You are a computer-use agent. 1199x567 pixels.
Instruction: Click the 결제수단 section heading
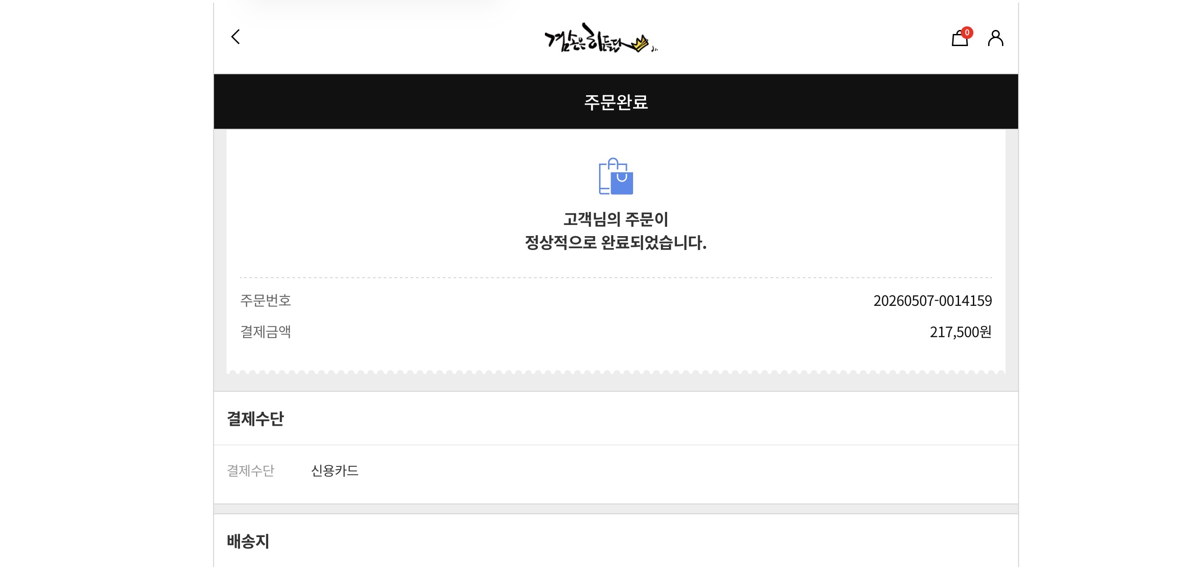coord(255,419)
